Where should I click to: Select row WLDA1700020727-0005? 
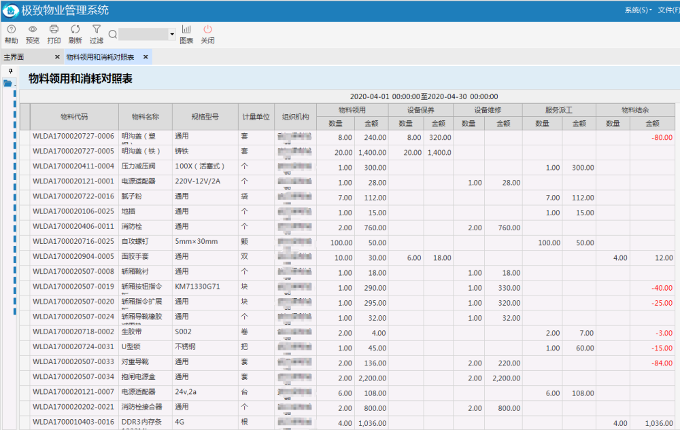coord(347,152)
